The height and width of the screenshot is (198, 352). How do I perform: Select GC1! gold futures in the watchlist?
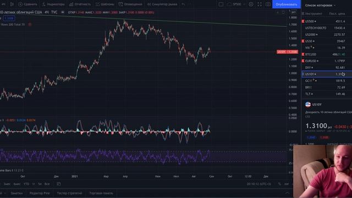pos(327,81)
